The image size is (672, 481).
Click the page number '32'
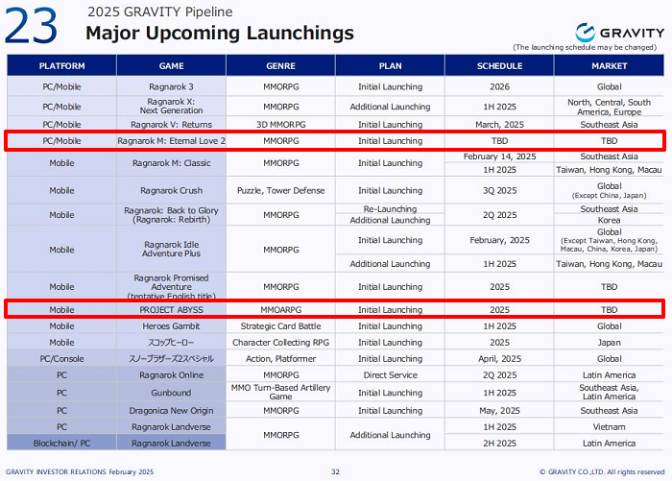tap(336, 471)
